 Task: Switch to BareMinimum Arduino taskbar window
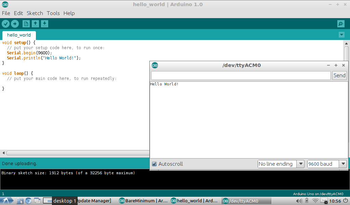[x=143, y=201]
